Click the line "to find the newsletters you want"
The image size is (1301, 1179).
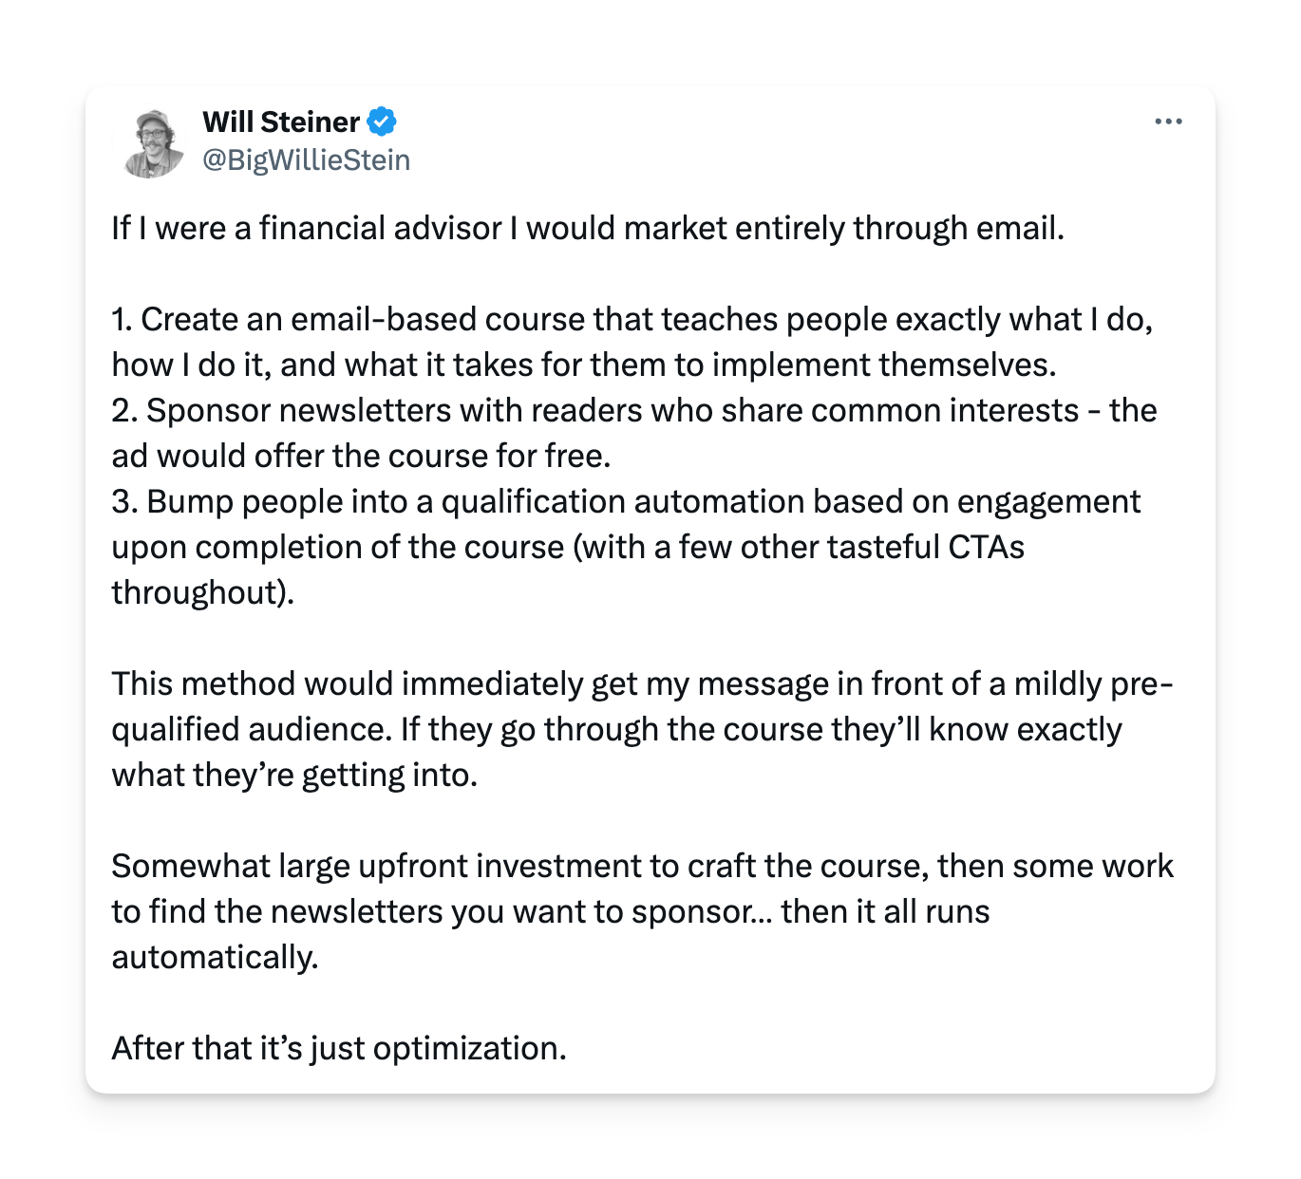point(551,912)
